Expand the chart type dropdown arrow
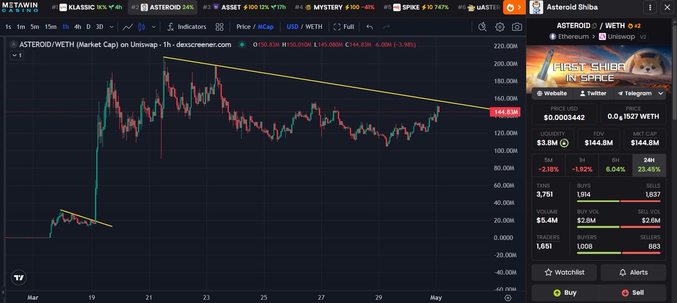Screen dimensions: 677x303 tap(153, 26)
